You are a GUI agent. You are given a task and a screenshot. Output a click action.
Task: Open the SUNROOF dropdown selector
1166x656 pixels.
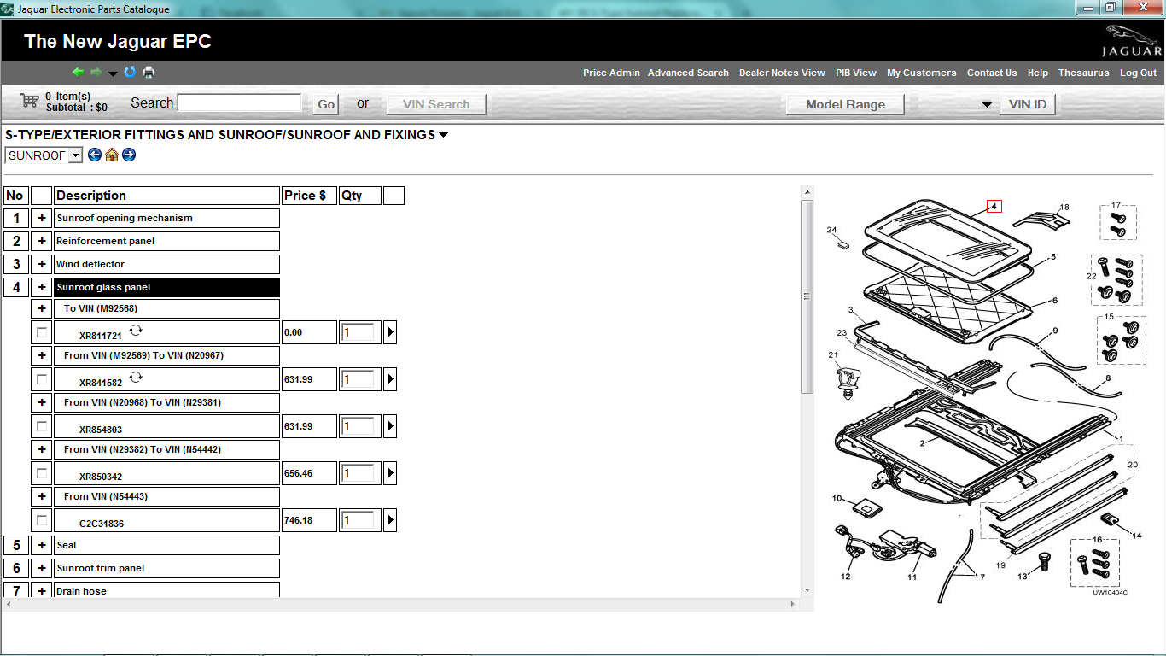click(75, 155)
